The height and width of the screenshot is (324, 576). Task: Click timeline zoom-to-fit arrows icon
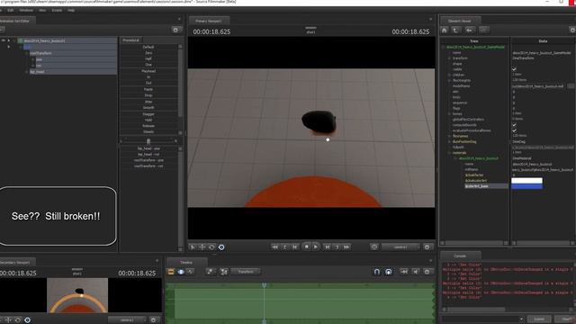pos(404,272)
